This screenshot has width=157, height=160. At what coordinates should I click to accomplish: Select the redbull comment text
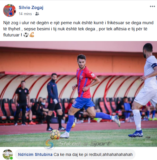93,154
